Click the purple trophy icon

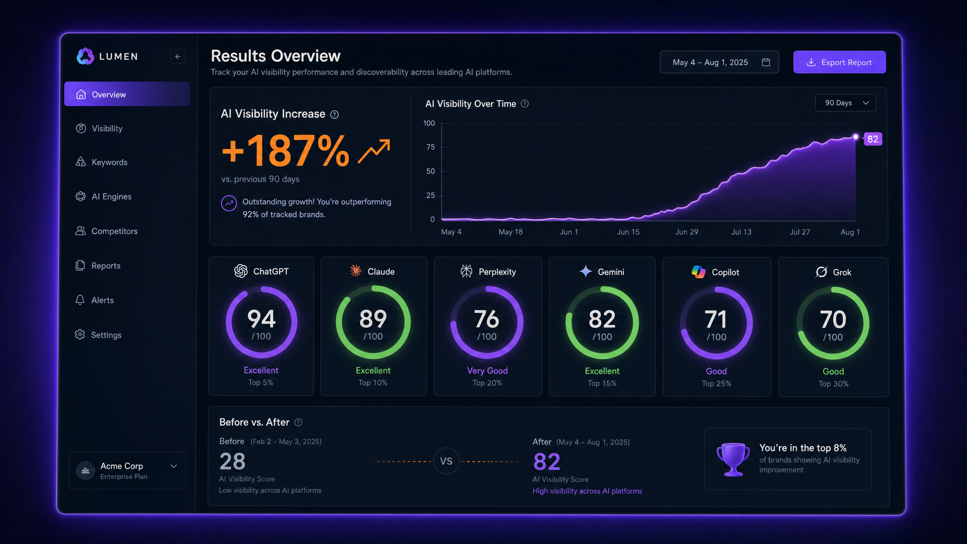[733, 459]
